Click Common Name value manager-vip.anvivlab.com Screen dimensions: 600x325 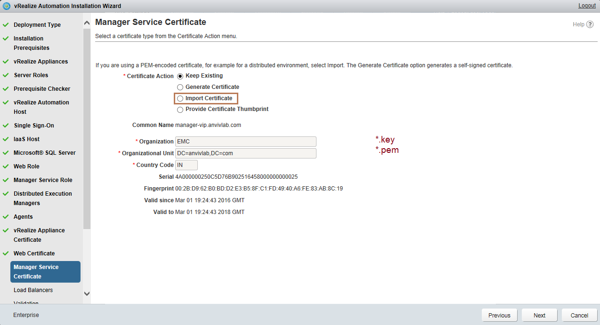pyautogui.click(x=208, y=125)
